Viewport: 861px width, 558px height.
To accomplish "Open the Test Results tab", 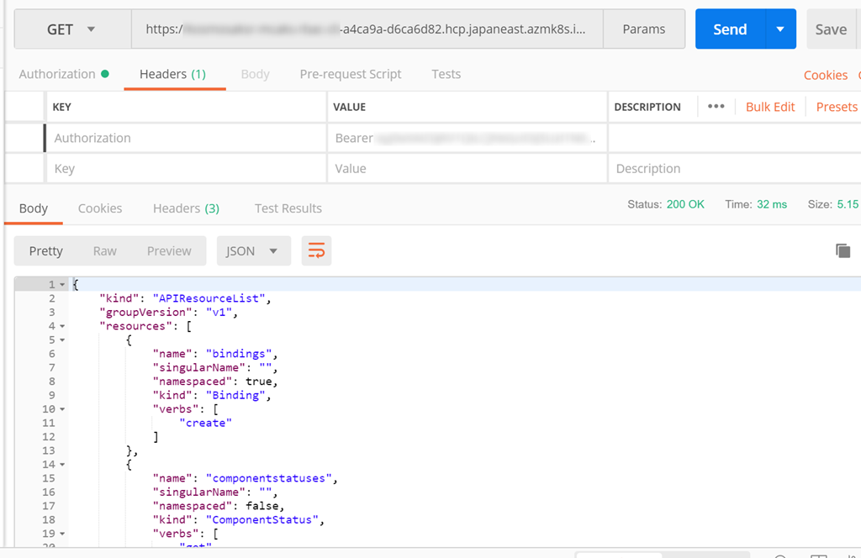I will coord(288,208).
